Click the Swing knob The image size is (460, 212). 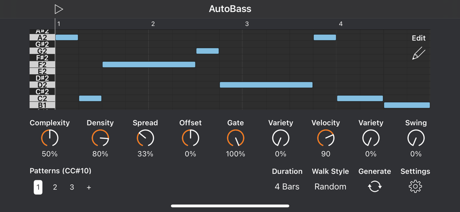coord(416,138)
